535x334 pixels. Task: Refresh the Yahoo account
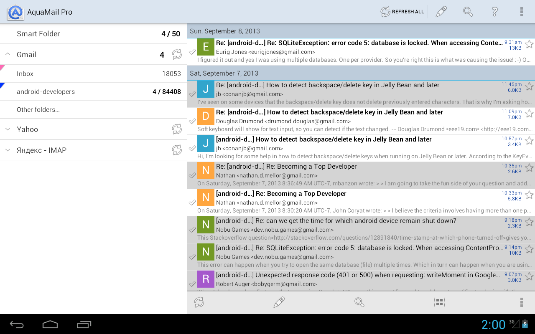[x=177, y=129]
